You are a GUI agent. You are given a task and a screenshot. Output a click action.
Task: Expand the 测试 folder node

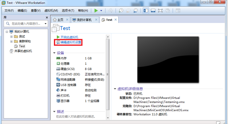pyautogui.click(x=11, y=37)
